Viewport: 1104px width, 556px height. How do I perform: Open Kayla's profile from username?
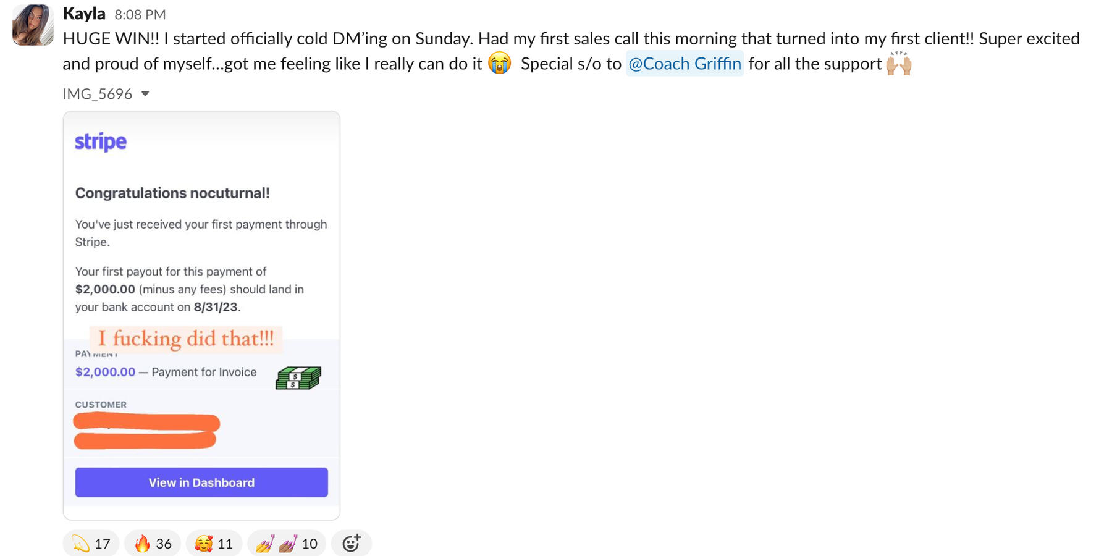coord(84,14)
